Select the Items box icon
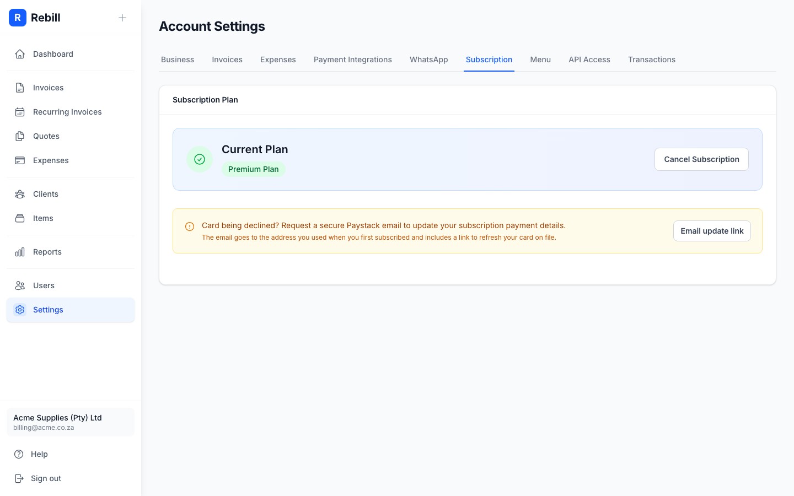Image resolution: width=794 pixels, height=496 pixels. (20, 218)
